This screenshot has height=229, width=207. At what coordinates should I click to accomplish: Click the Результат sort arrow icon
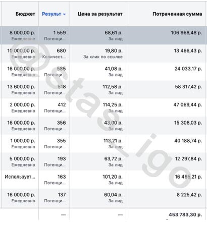point(64,15)
